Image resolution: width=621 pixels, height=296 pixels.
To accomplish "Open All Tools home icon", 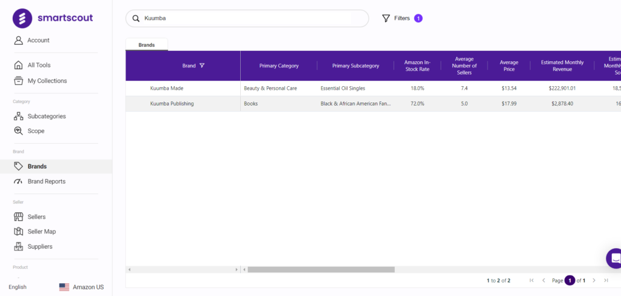I will pyautogui.click(x=18, y=65).
